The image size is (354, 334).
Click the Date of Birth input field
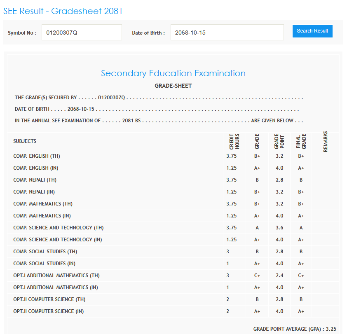pos(227,32)
